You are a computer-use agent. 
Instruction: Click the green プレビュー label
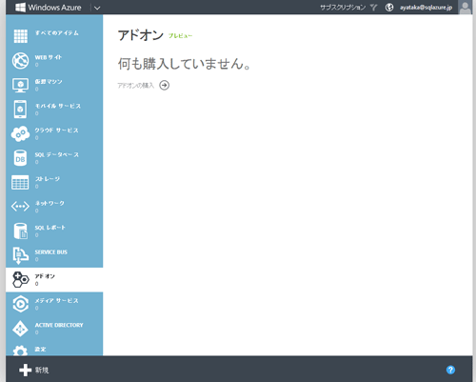(x=180, y=36)
